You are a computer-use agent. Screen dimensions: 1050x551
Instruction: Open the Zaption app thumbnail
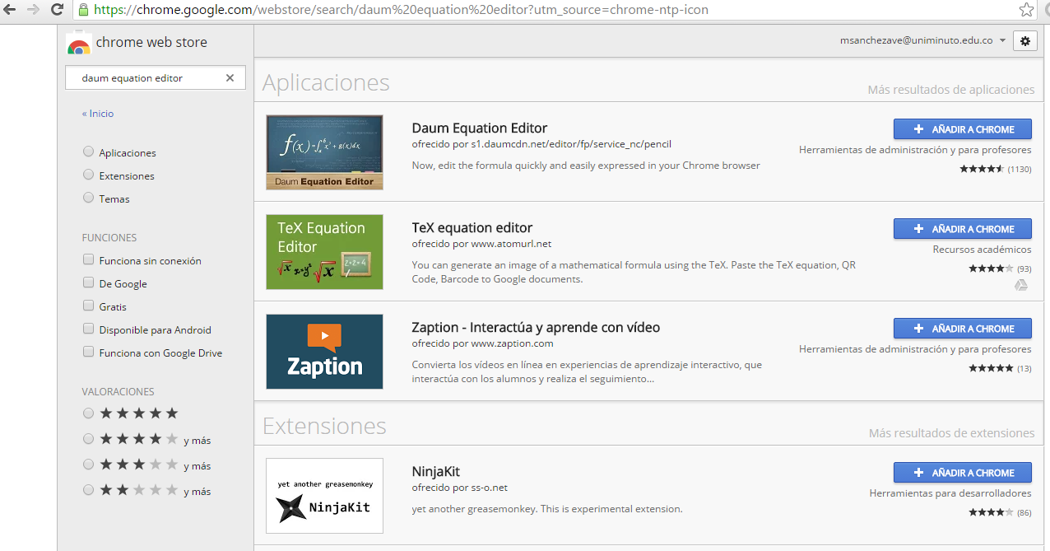(324, 352)
